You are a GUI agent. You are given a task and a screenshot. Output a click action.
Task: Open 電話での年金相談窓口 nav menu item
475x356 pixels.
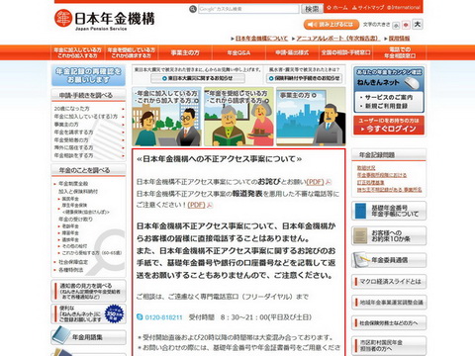click(400, 52)
